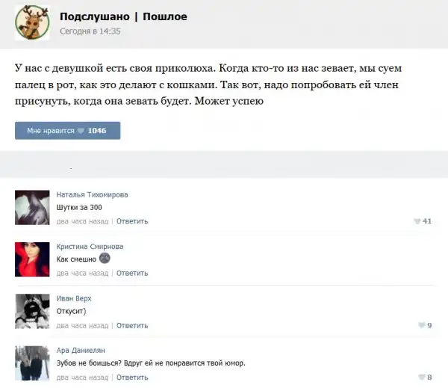Like Иван Верх's comment with the heart icon
The height and width of the screenshot is (388, 448).
(422, 325)
